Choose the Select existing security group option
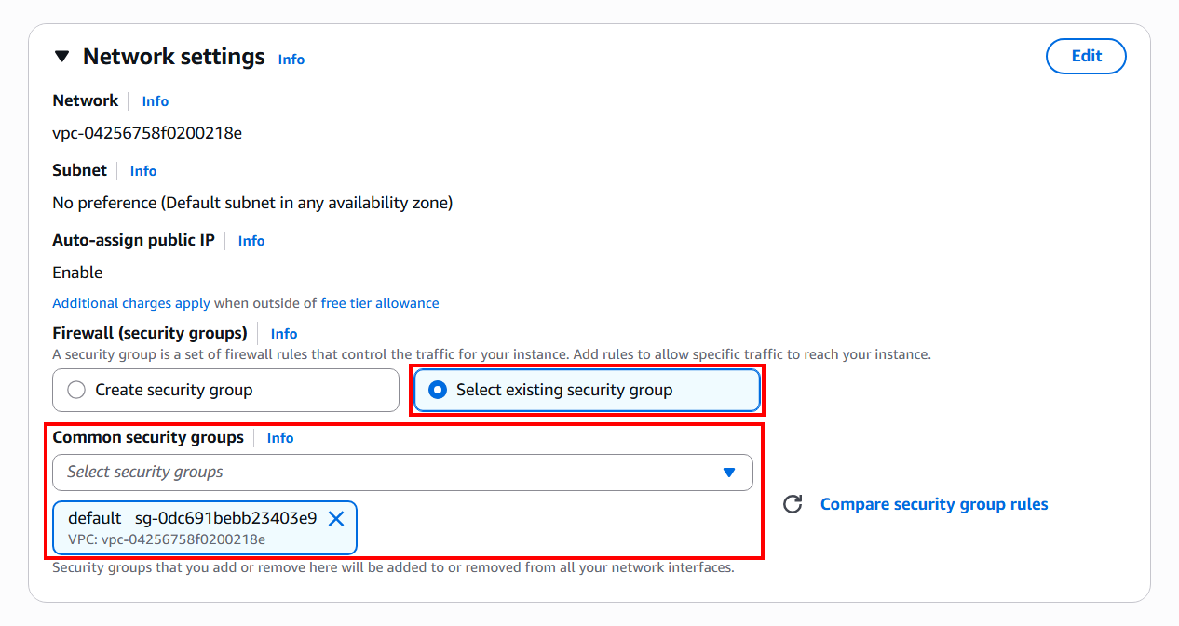Screen dimensions: 1179x626 click(437, 391)
